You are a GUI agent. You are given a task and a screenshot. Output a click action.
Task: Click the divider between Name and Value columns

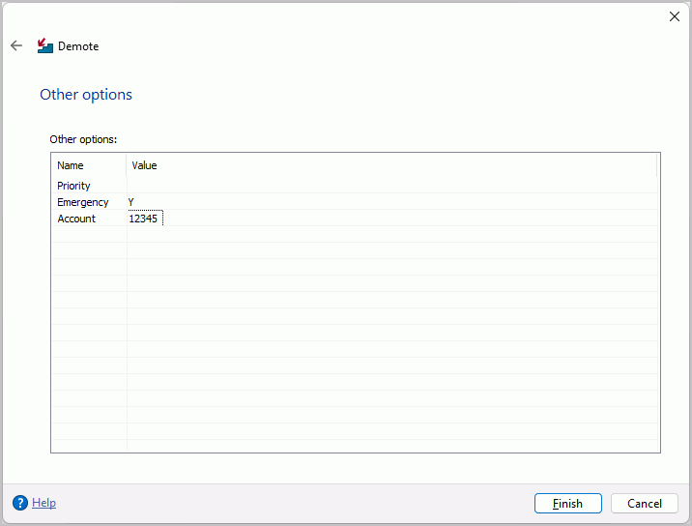click(x=127, y=165)
